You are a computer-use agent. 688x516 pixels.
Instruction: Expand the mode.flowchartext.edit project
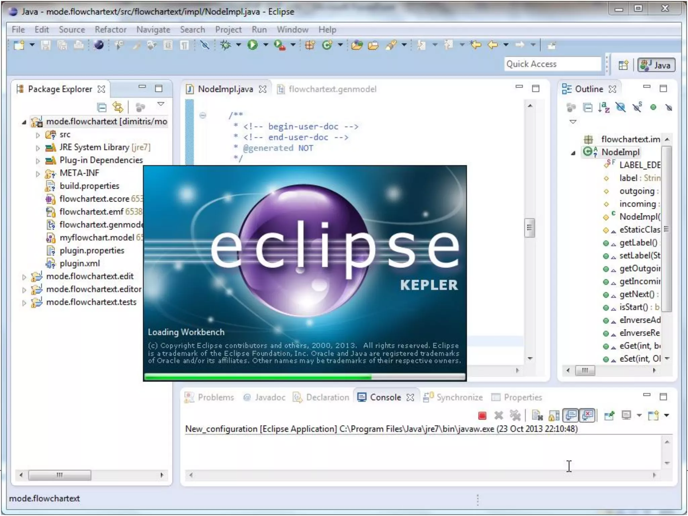coord(24,277)
